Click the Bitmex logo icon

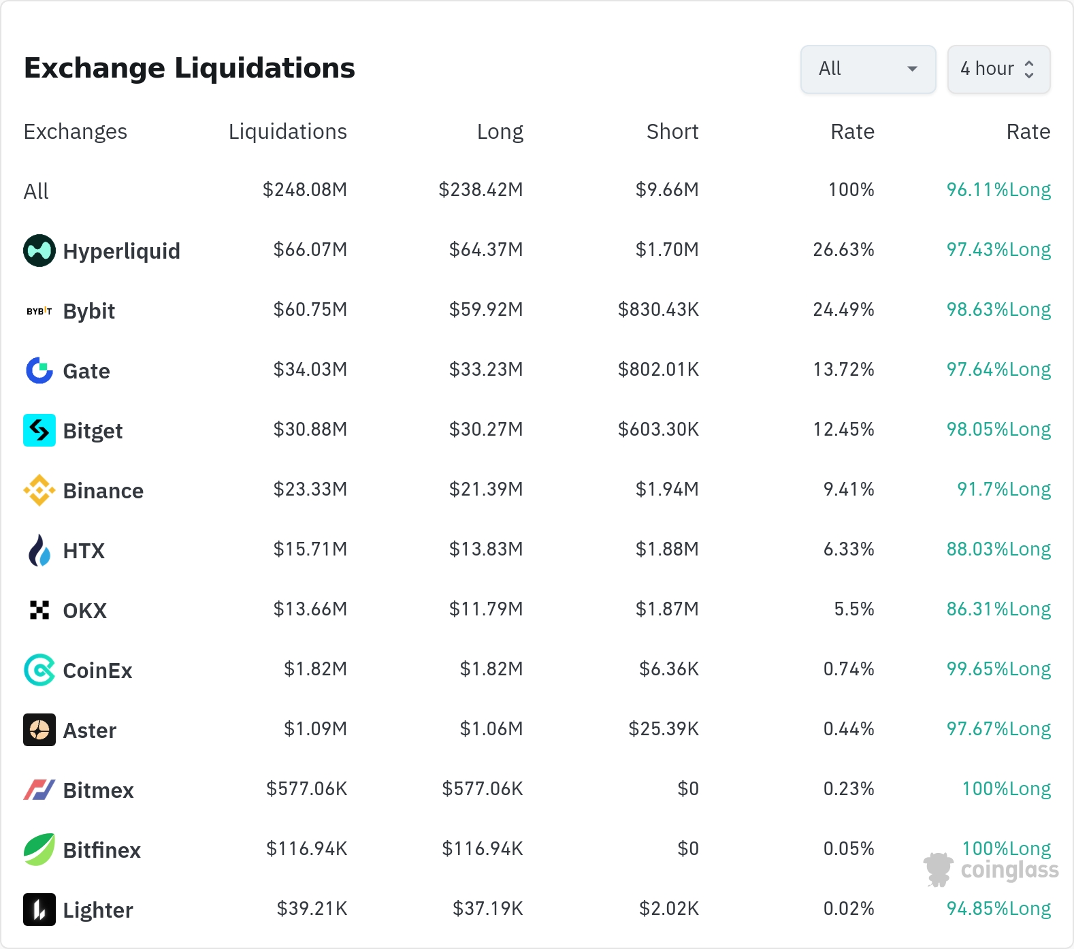coord(39,790)
